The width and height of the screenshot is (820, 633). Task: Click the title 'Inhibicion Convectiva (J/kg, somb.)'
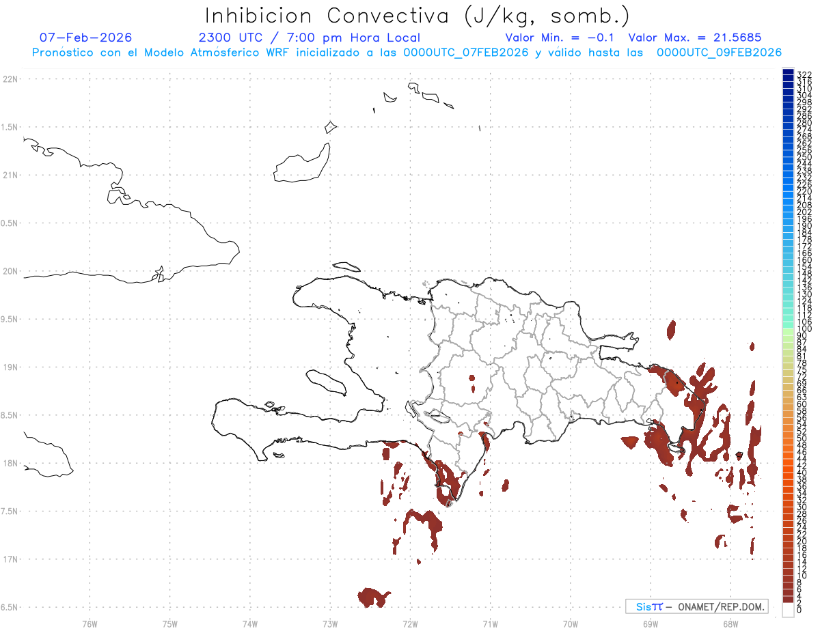click(418, 16)
